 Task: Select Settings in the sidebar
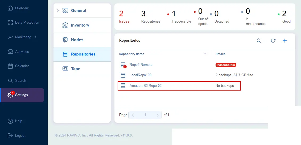[22, 95]
